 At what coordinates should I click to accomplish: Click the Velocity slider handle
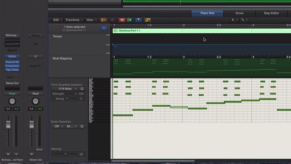(x=65, y=154)
